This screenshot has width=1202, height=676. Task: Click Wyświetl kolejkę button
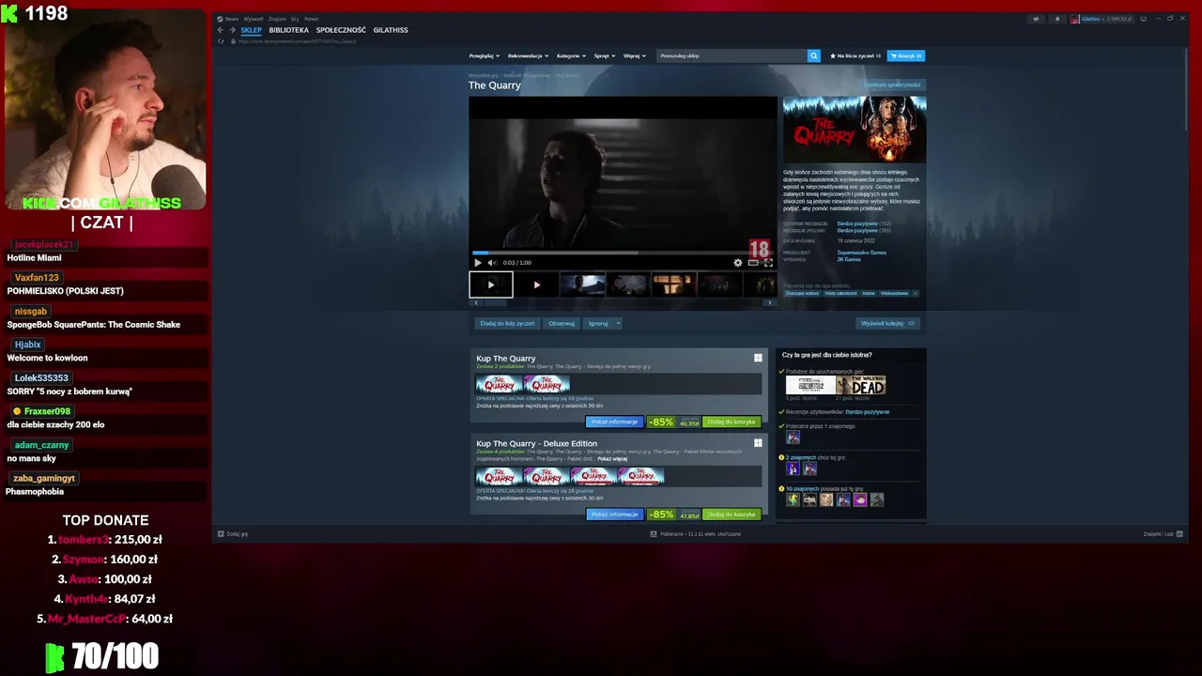(887, 323)
